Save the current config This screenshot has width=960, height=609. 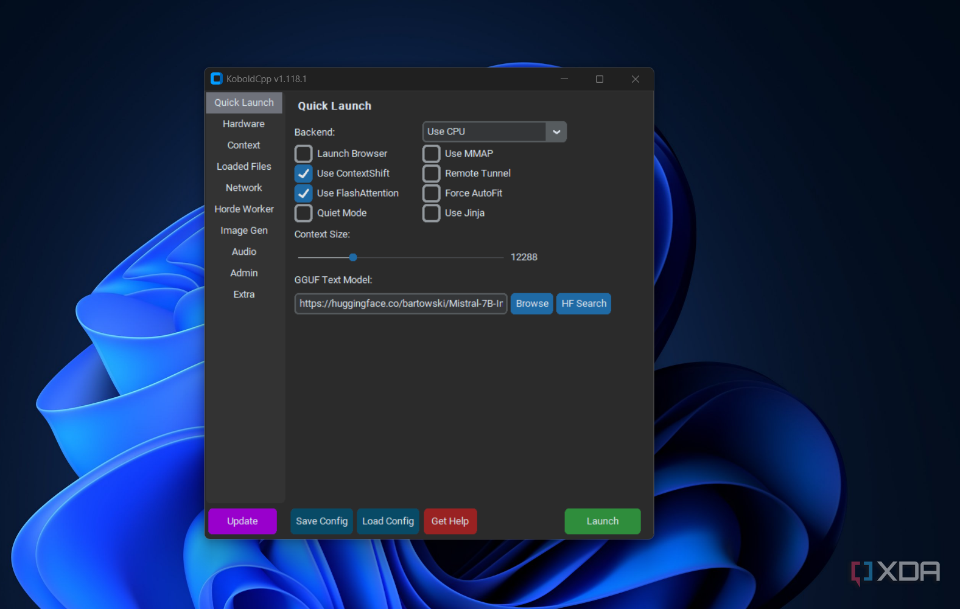pos(322,521)
